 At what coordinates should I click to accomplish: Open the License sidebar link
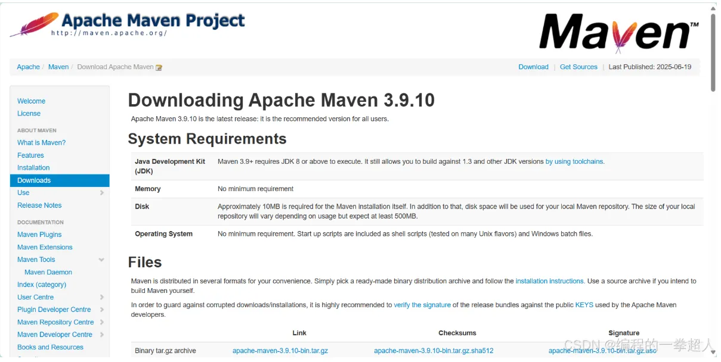29,114
